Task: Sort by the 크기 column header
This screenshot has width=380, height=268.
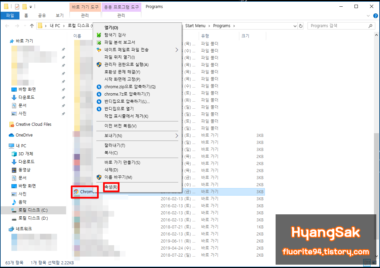Action: click(245, 36)
